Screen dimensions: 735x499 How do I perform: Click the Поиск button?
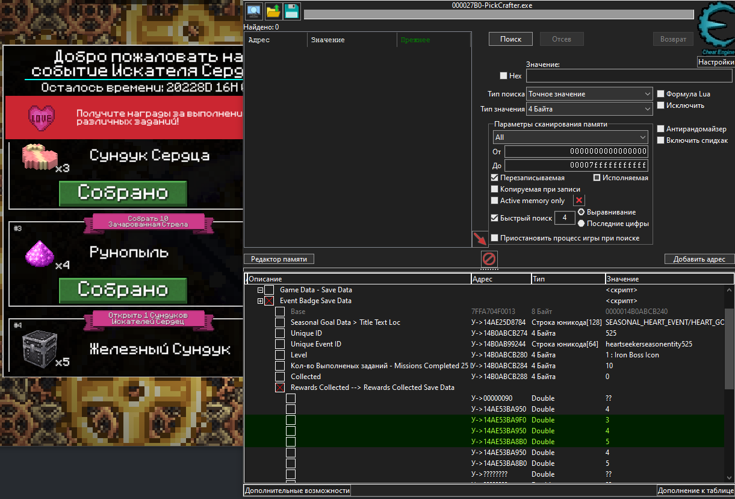click(511, 39)
